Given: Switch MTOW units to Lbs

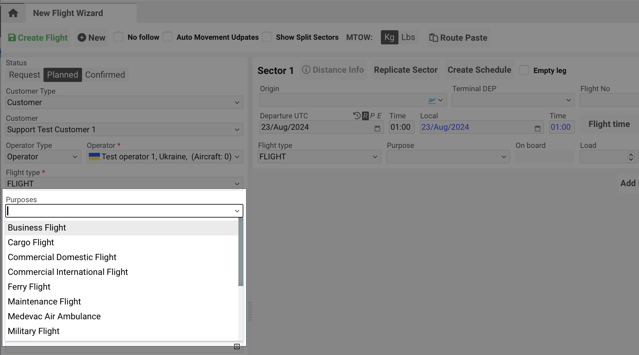Looking at the screenshot, I should (408, 37).
